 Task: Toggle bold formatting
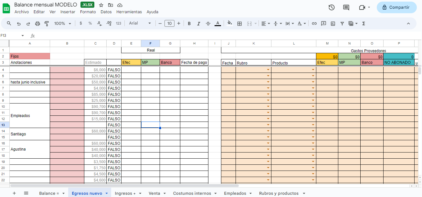pyautogui.click(x=189, y=23)
